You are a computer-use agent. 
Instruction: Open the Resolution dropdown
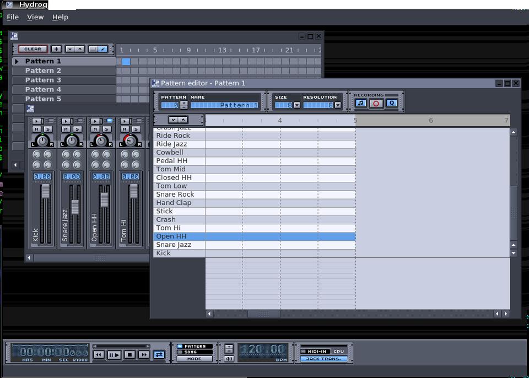(337, 105)
